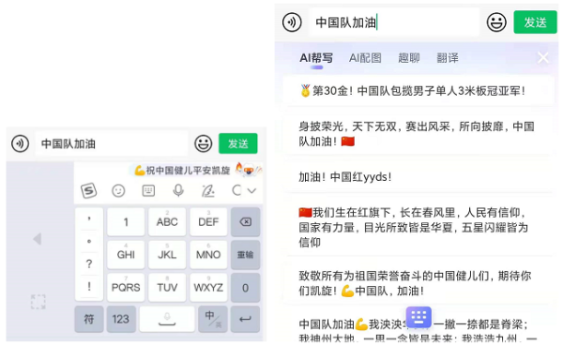The image size is (563, 345).
Task: Focus the left message field containing 中国队加油
Action: (x=112, y=143)
